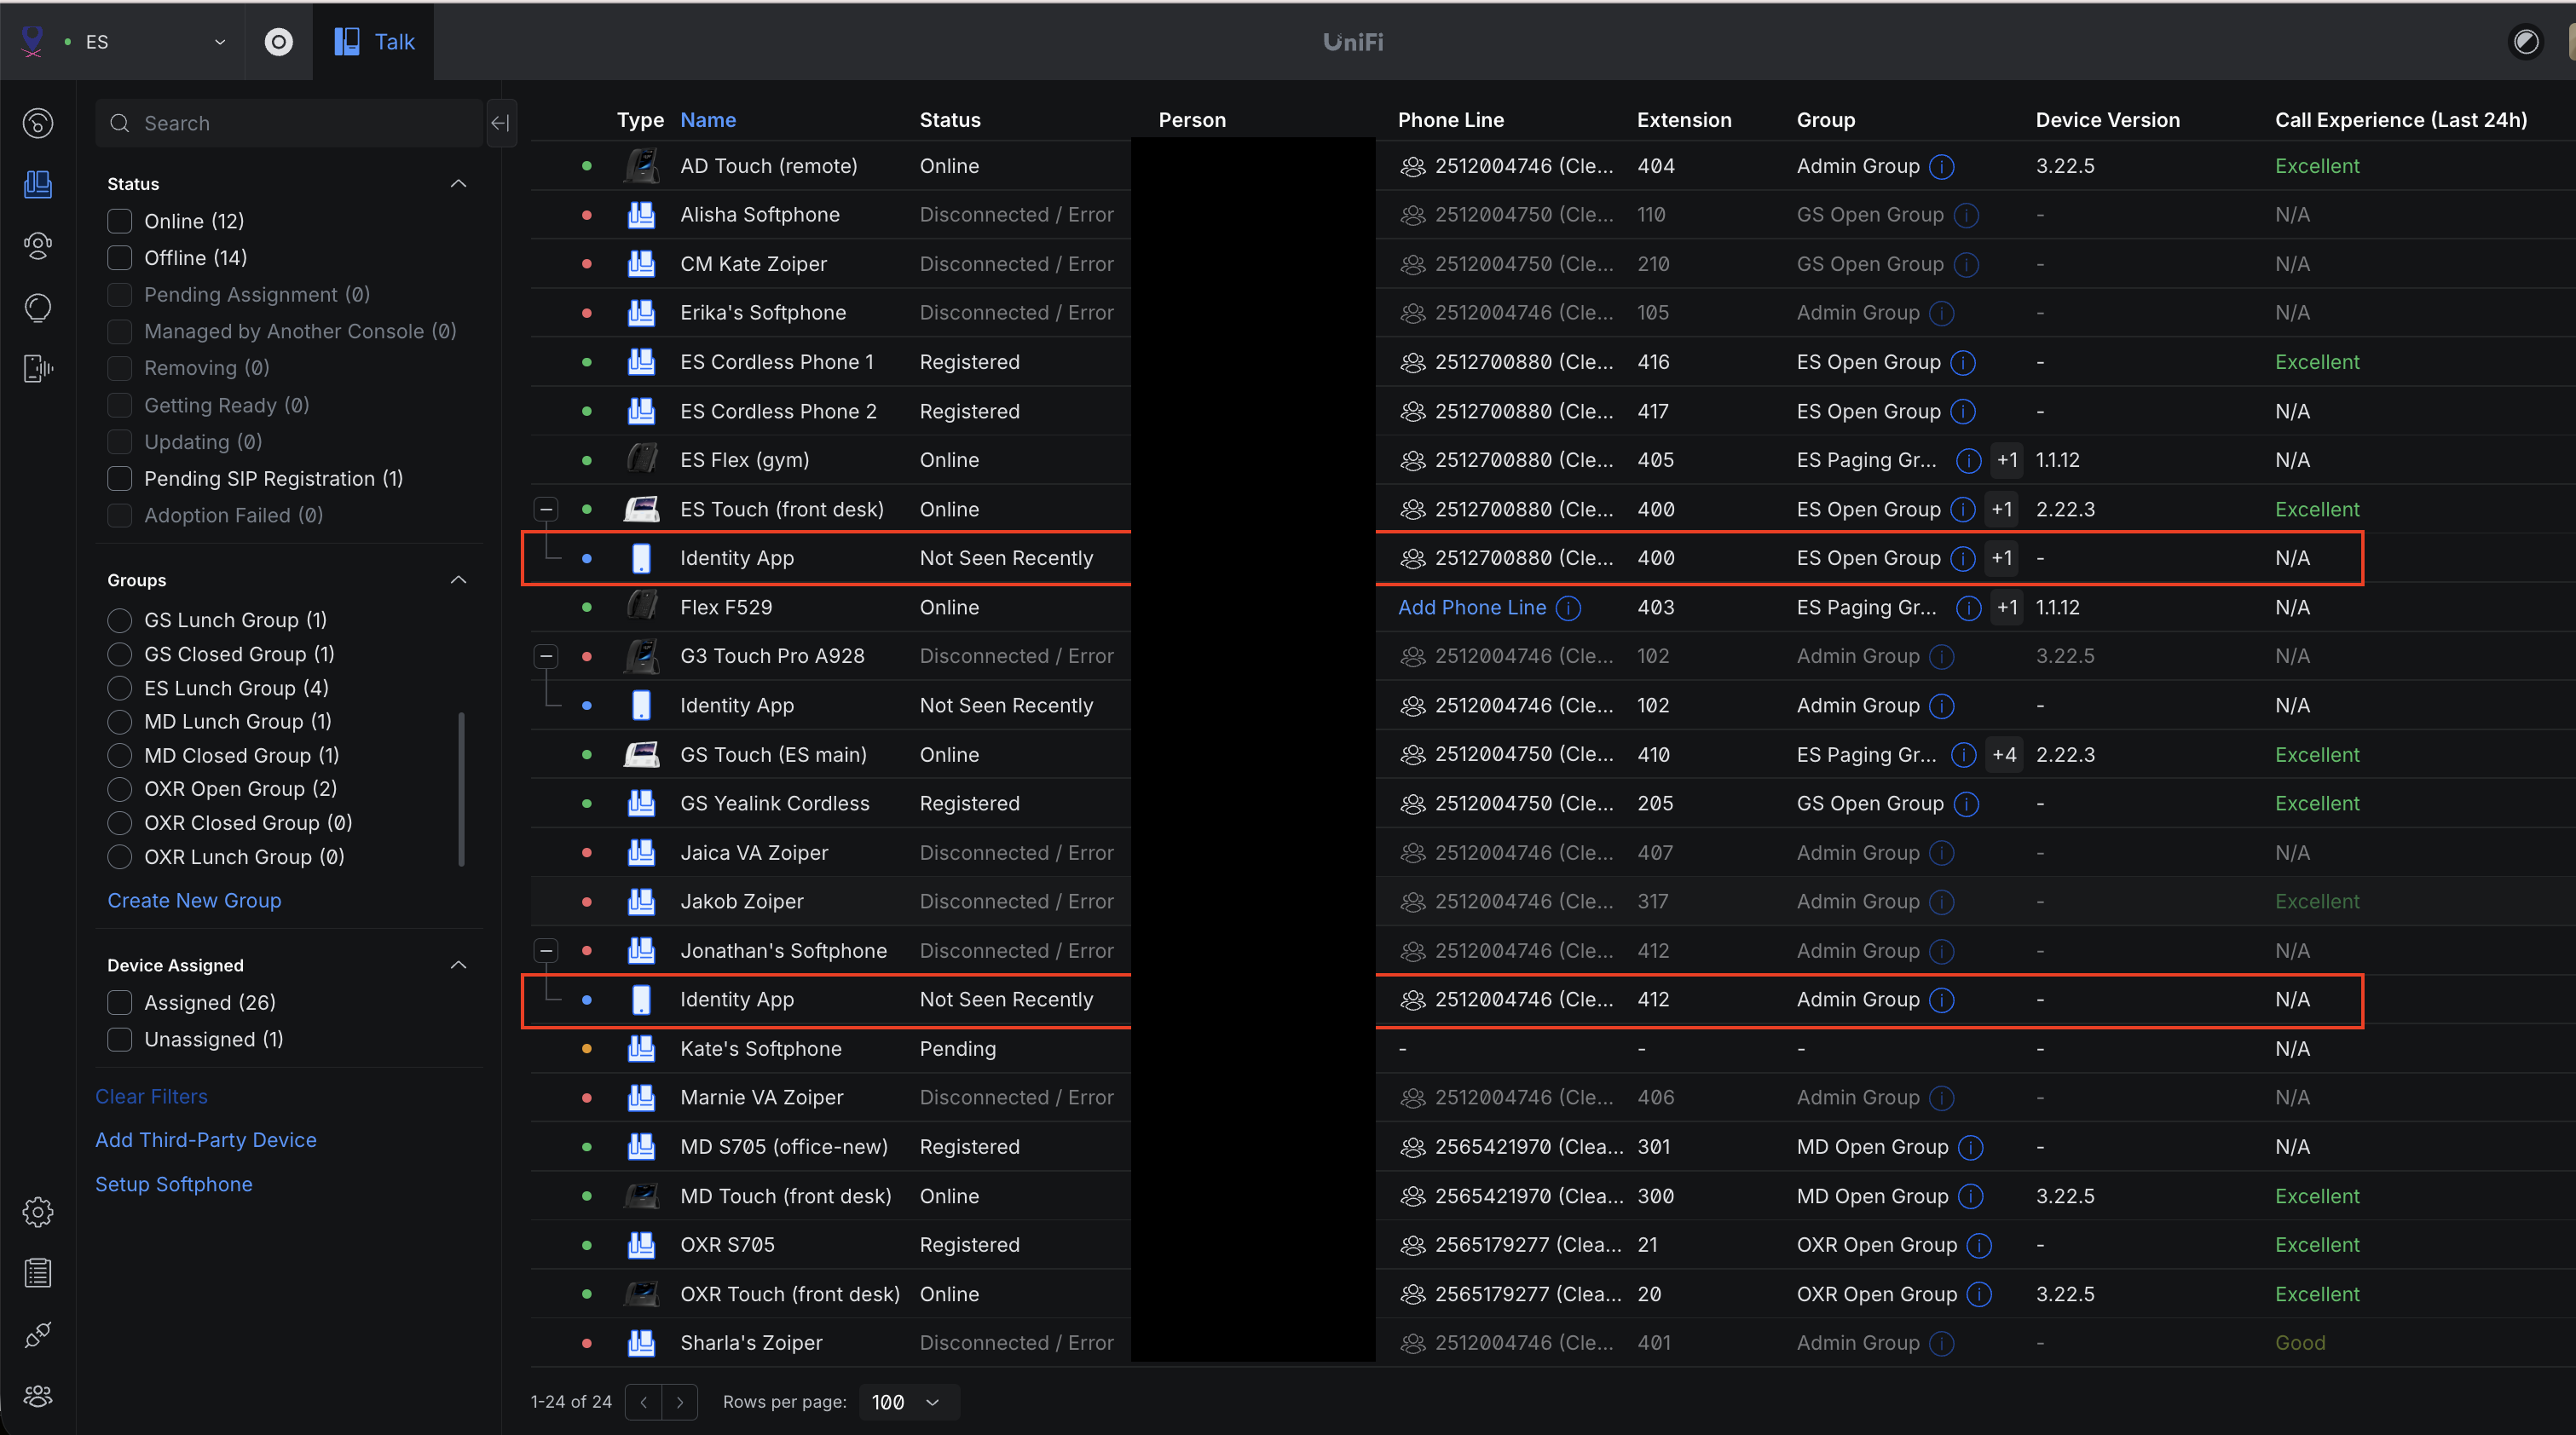Viewport: 2576px width, 1435px height.
Task: Collapse the filter panel arrow icon
Action: [500, 123]
